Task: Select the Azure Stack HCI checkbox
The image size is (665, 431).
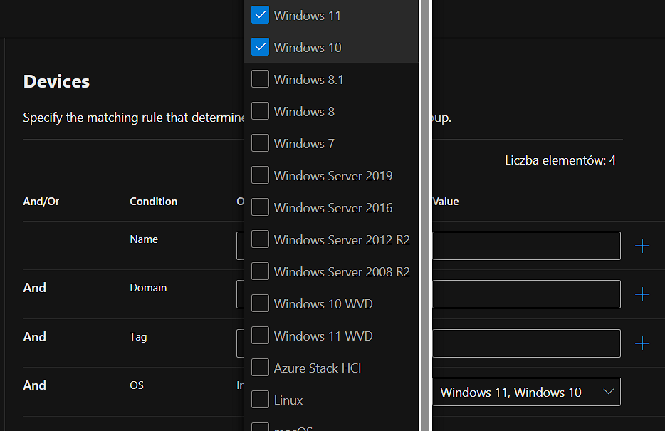Action: coord(261,368)
